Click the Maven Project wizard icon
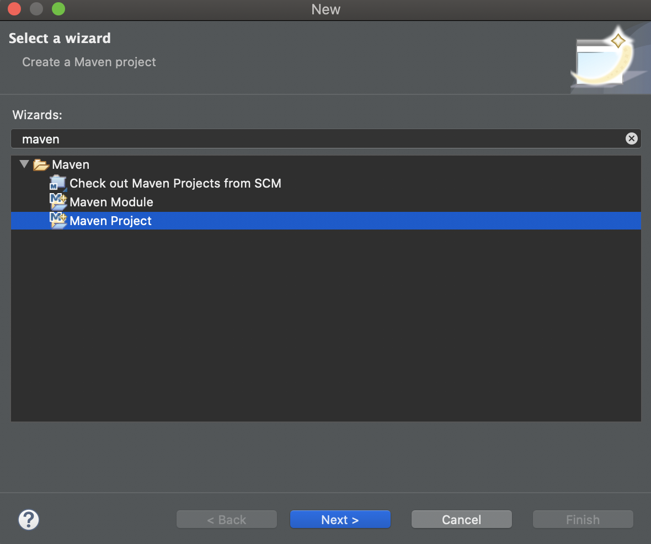The image size is (651, 544). (58, 221)
